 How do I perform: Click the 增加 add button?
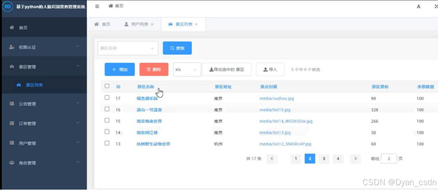pos(120,70)
